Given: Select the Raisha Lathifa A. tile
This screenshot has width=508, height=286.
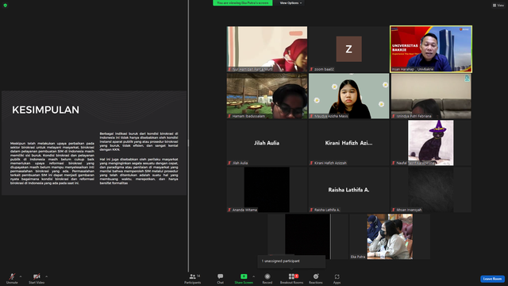Looking at the screenshot, I should click(x=348, y=190).
